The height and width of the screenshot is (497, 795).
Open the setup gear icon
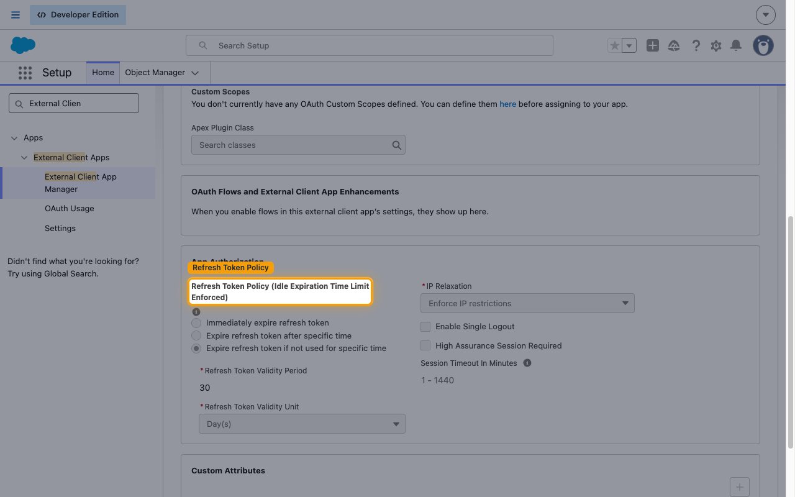point(716,45)
